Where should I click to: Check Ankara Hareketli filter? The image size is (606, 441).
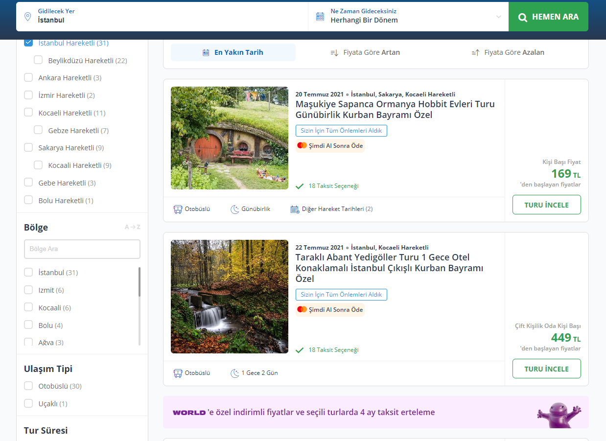[28, 78]
